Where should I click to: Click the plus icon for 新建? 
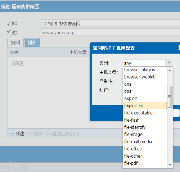[12, 133]
